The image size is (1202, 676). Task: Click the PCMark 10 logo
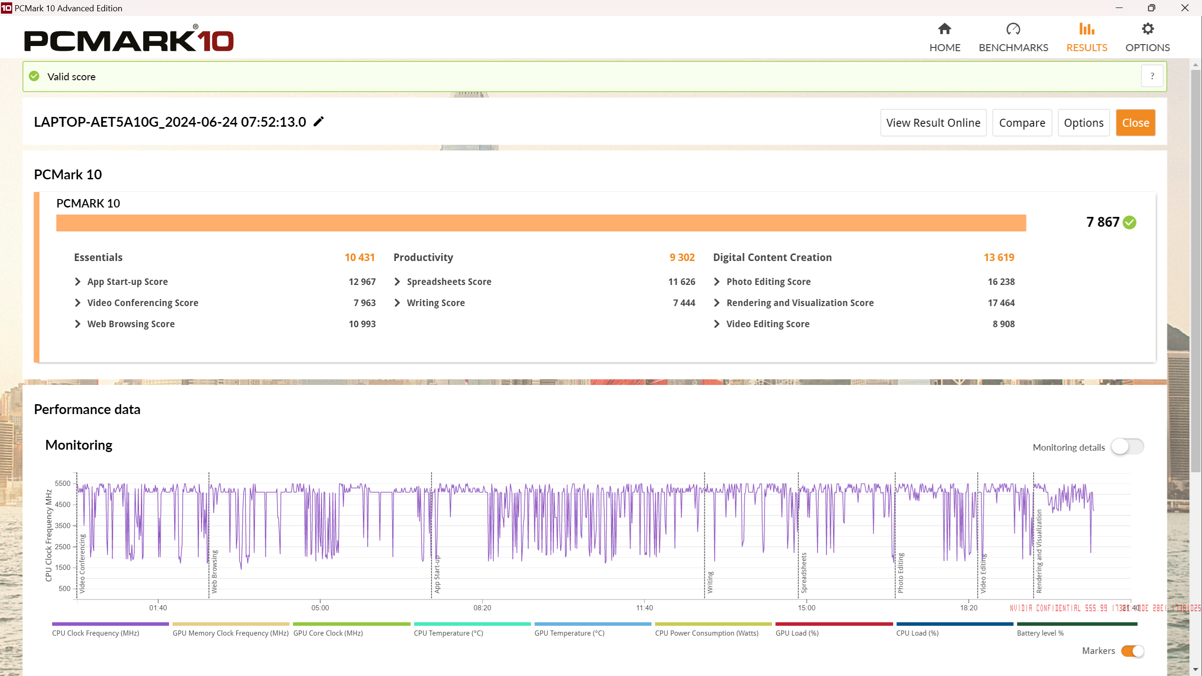point(129,38)
